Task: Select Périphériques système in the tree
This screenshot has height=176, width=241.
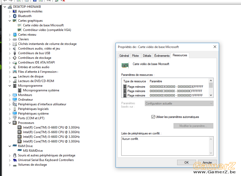Action: [x=33, y=114]
